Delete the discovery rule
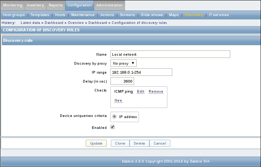Viewport: 261px width, 167px height. 139,143
